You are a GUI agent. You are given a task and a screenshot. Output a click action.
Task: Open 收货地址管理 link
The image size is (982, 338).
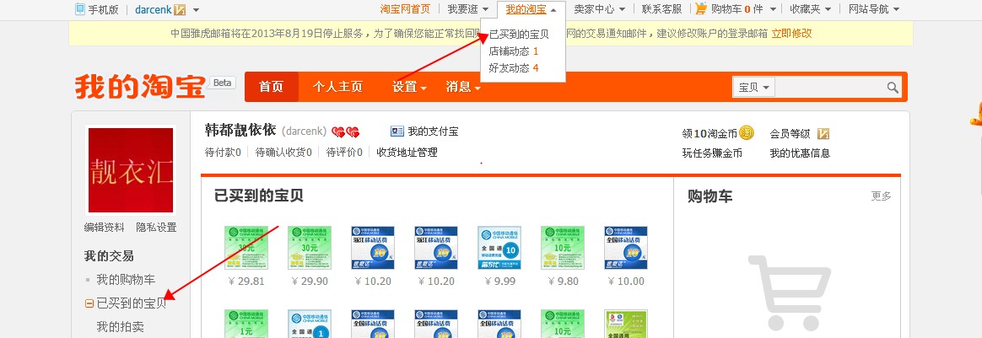407,152
